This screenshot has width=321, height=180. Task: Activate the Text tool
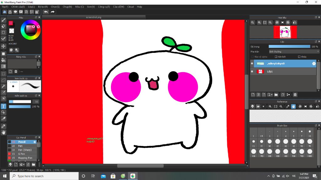tap(3, 106)
